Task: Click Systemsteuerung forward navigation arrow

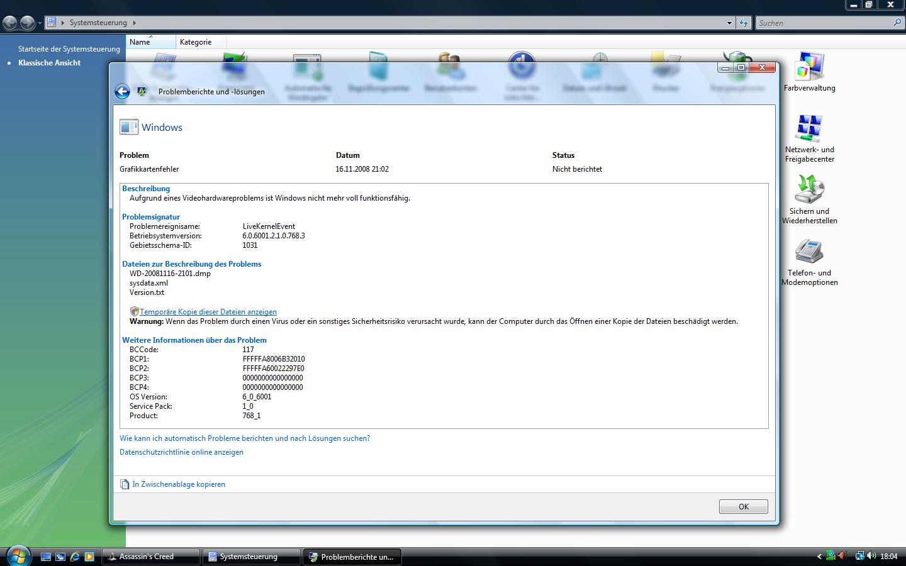Action: pyautogui.click(x=27, y=23)
